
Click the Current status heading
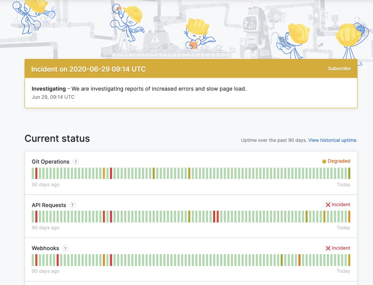(x=57, y=138)
